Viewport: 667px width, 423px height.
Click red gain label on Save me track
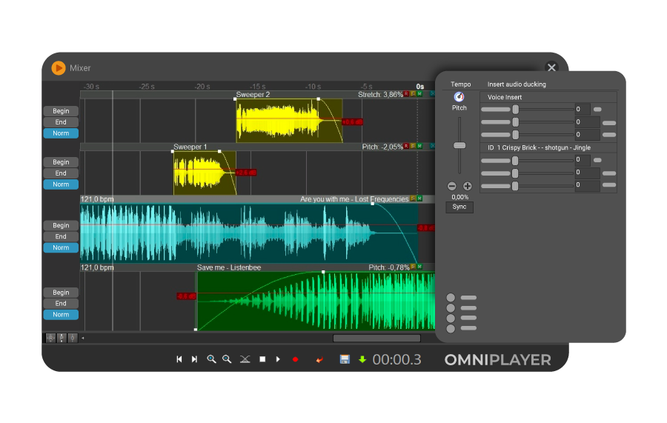[x=186, y=296]
